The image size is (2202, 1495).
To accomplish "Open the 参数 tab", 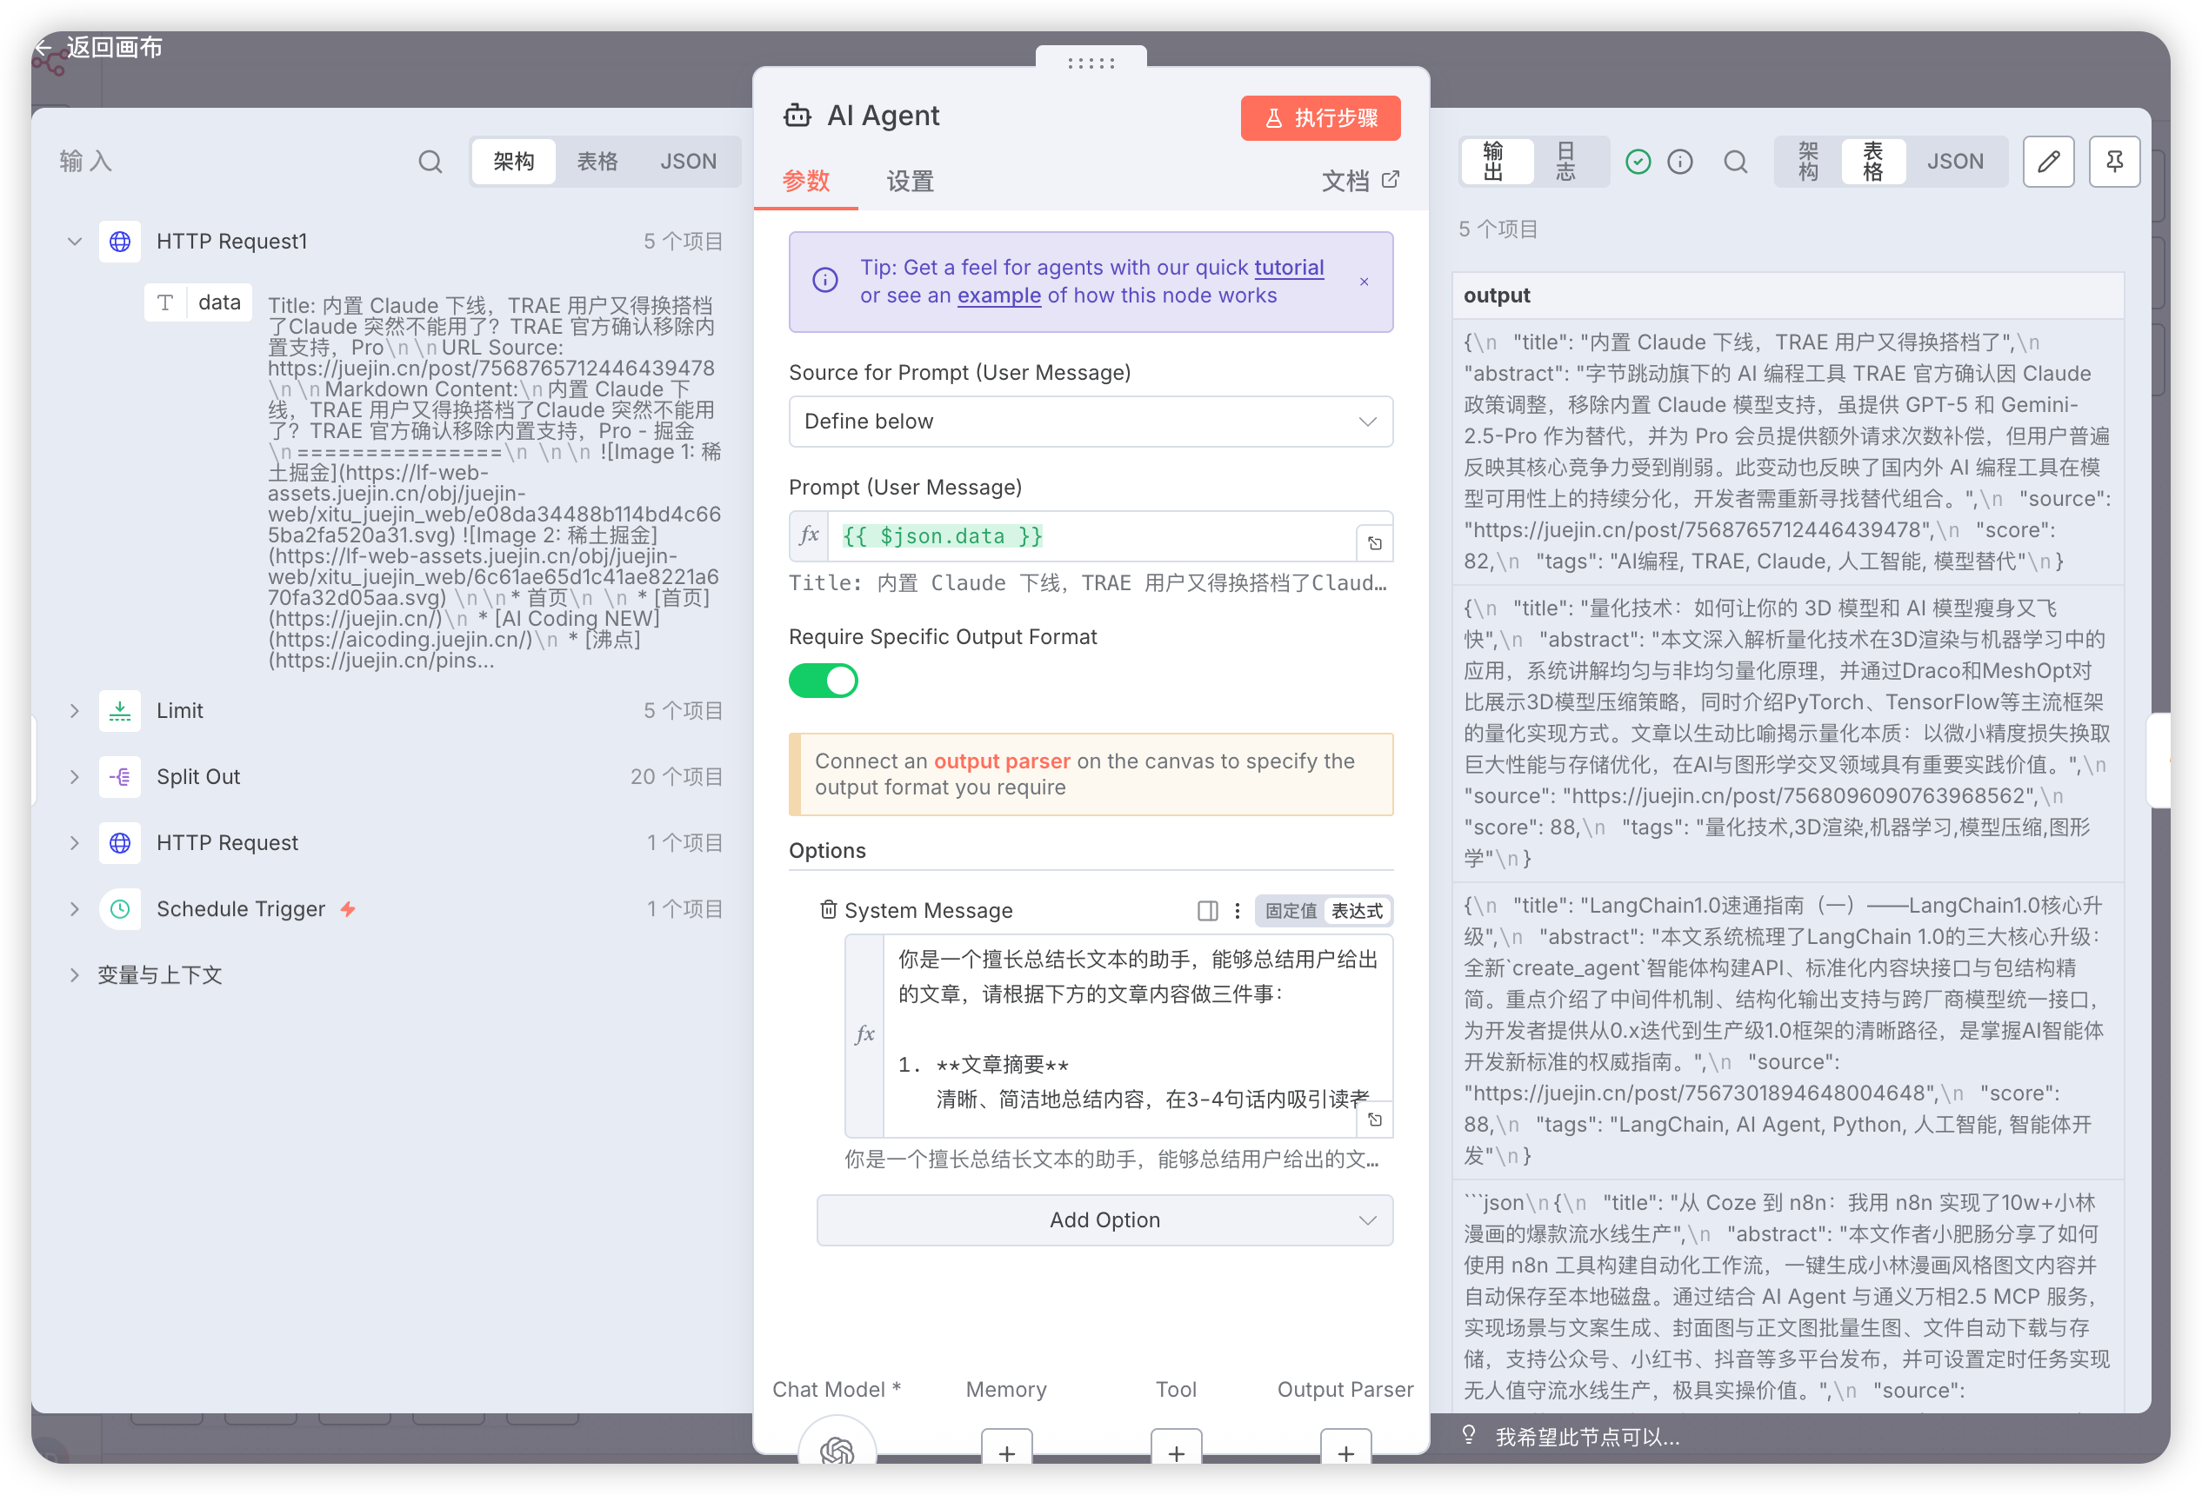I will 805,181.
